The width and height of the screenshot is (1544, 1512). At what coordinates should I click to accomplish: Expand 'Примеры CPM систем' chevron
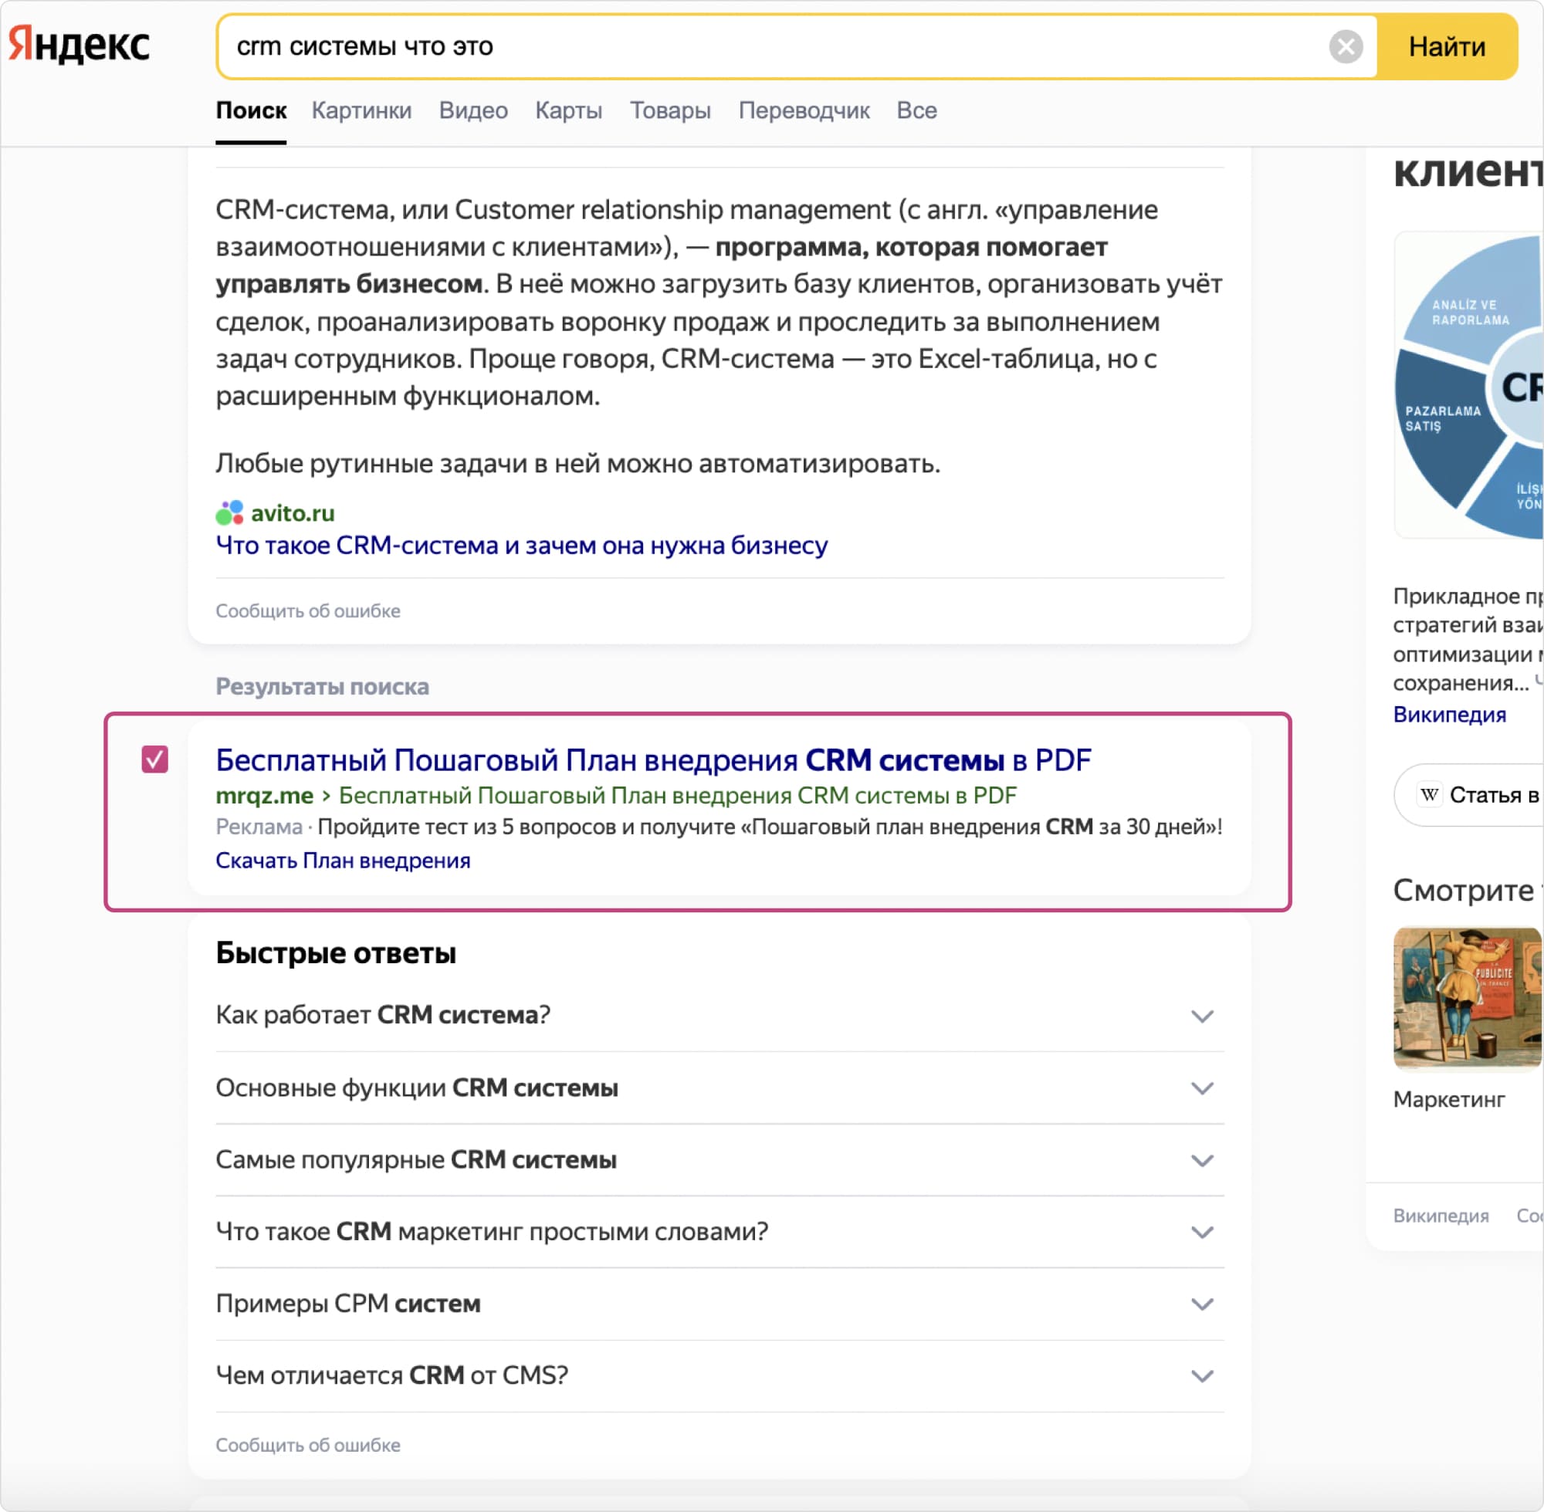[x=1202, y=1304]
